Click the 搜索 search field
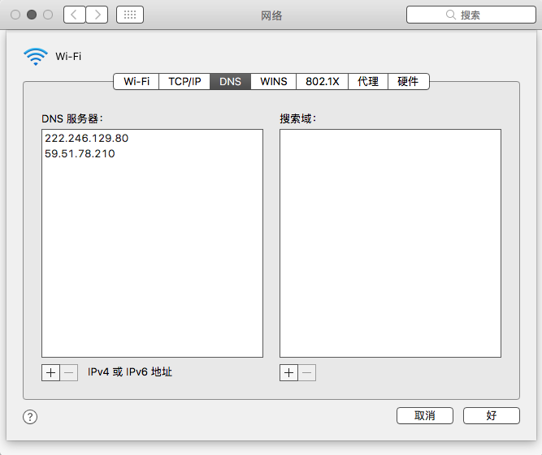Screen dimensions: 542x455 point(470,15)
